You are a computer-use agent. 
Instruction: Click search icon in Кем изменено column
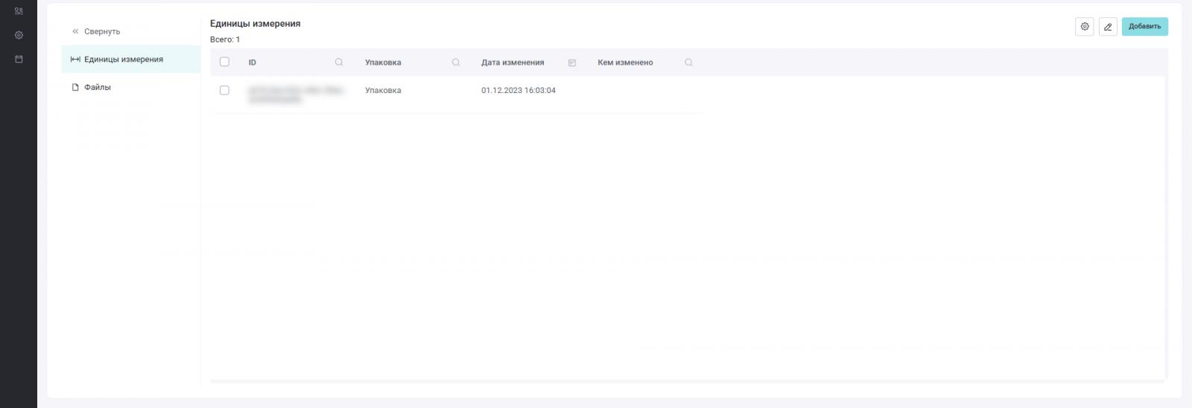(x=688, y=63)
